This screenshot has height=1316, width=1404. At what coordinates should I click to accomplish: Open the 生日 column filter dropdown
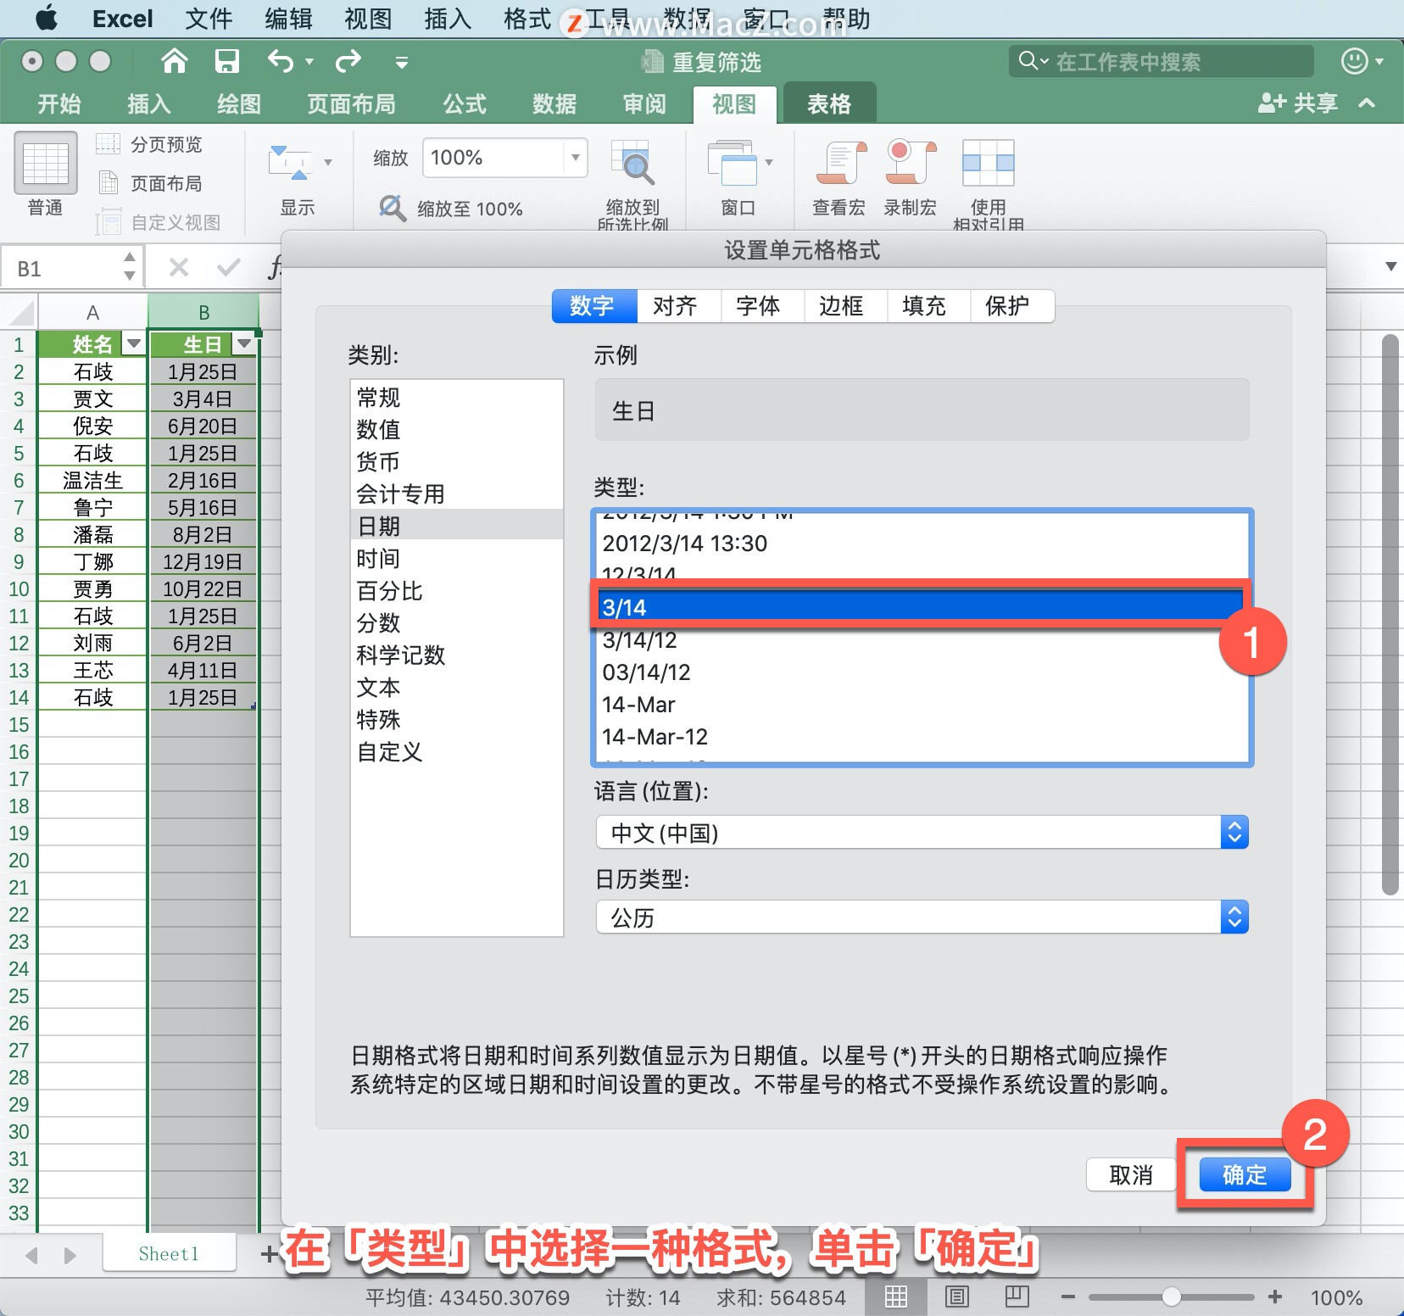(x=245, y=343)
